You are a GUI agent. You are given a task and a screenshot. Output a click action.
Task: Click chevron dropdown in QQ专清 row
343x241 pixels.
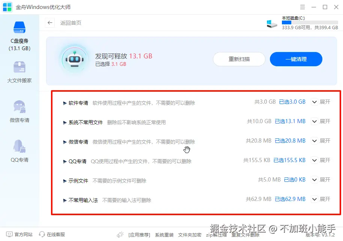coord(315,160)
